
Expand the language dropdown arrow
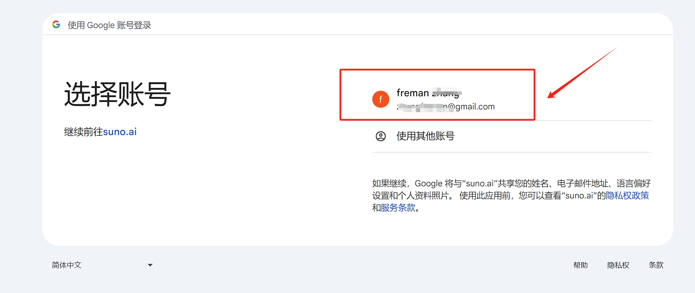pos(150,265)
